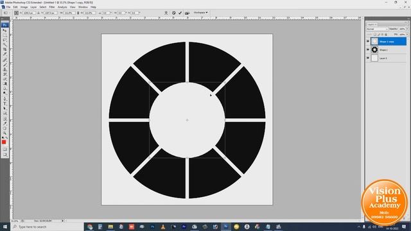
Task: Commit the transform with checkmark
Action: point(180,13)
